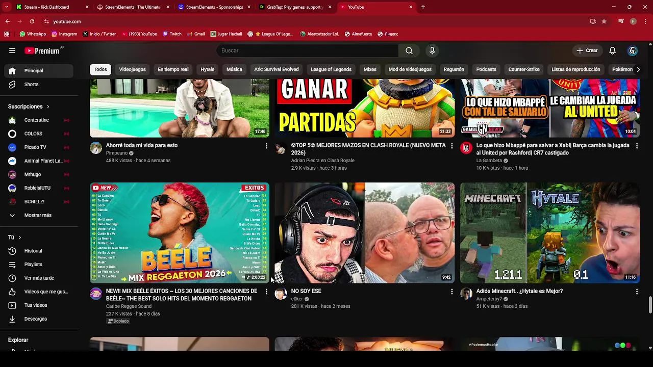Click the Crear button
Screen dimensions: 653x367
tap(587, 50)
